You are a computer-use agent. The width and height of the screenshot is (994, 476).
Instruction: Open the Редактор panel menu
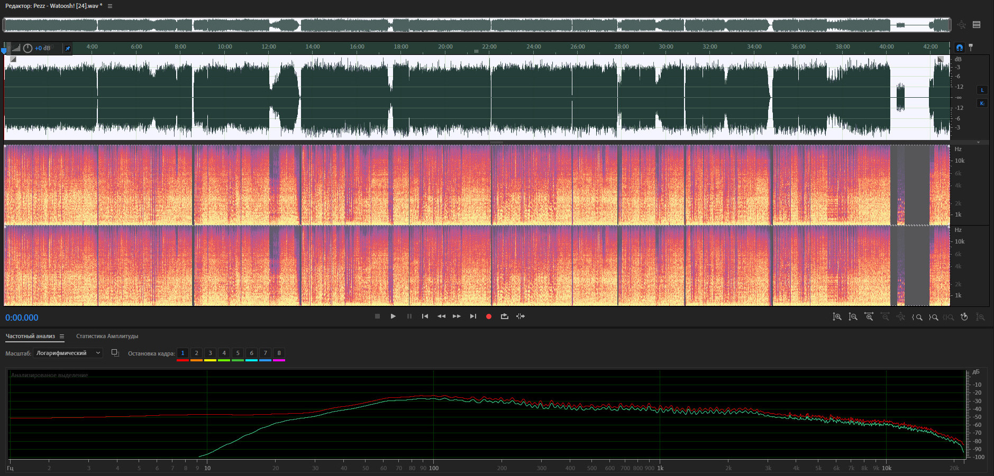point(110,6)
